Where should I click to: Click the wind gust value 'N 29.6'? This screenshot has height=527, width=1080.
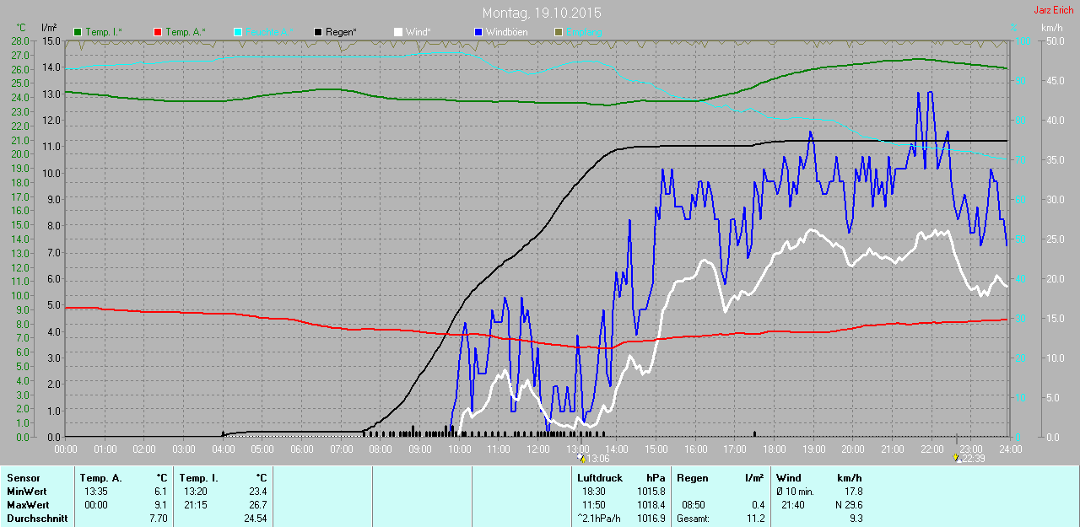[848, 505]
